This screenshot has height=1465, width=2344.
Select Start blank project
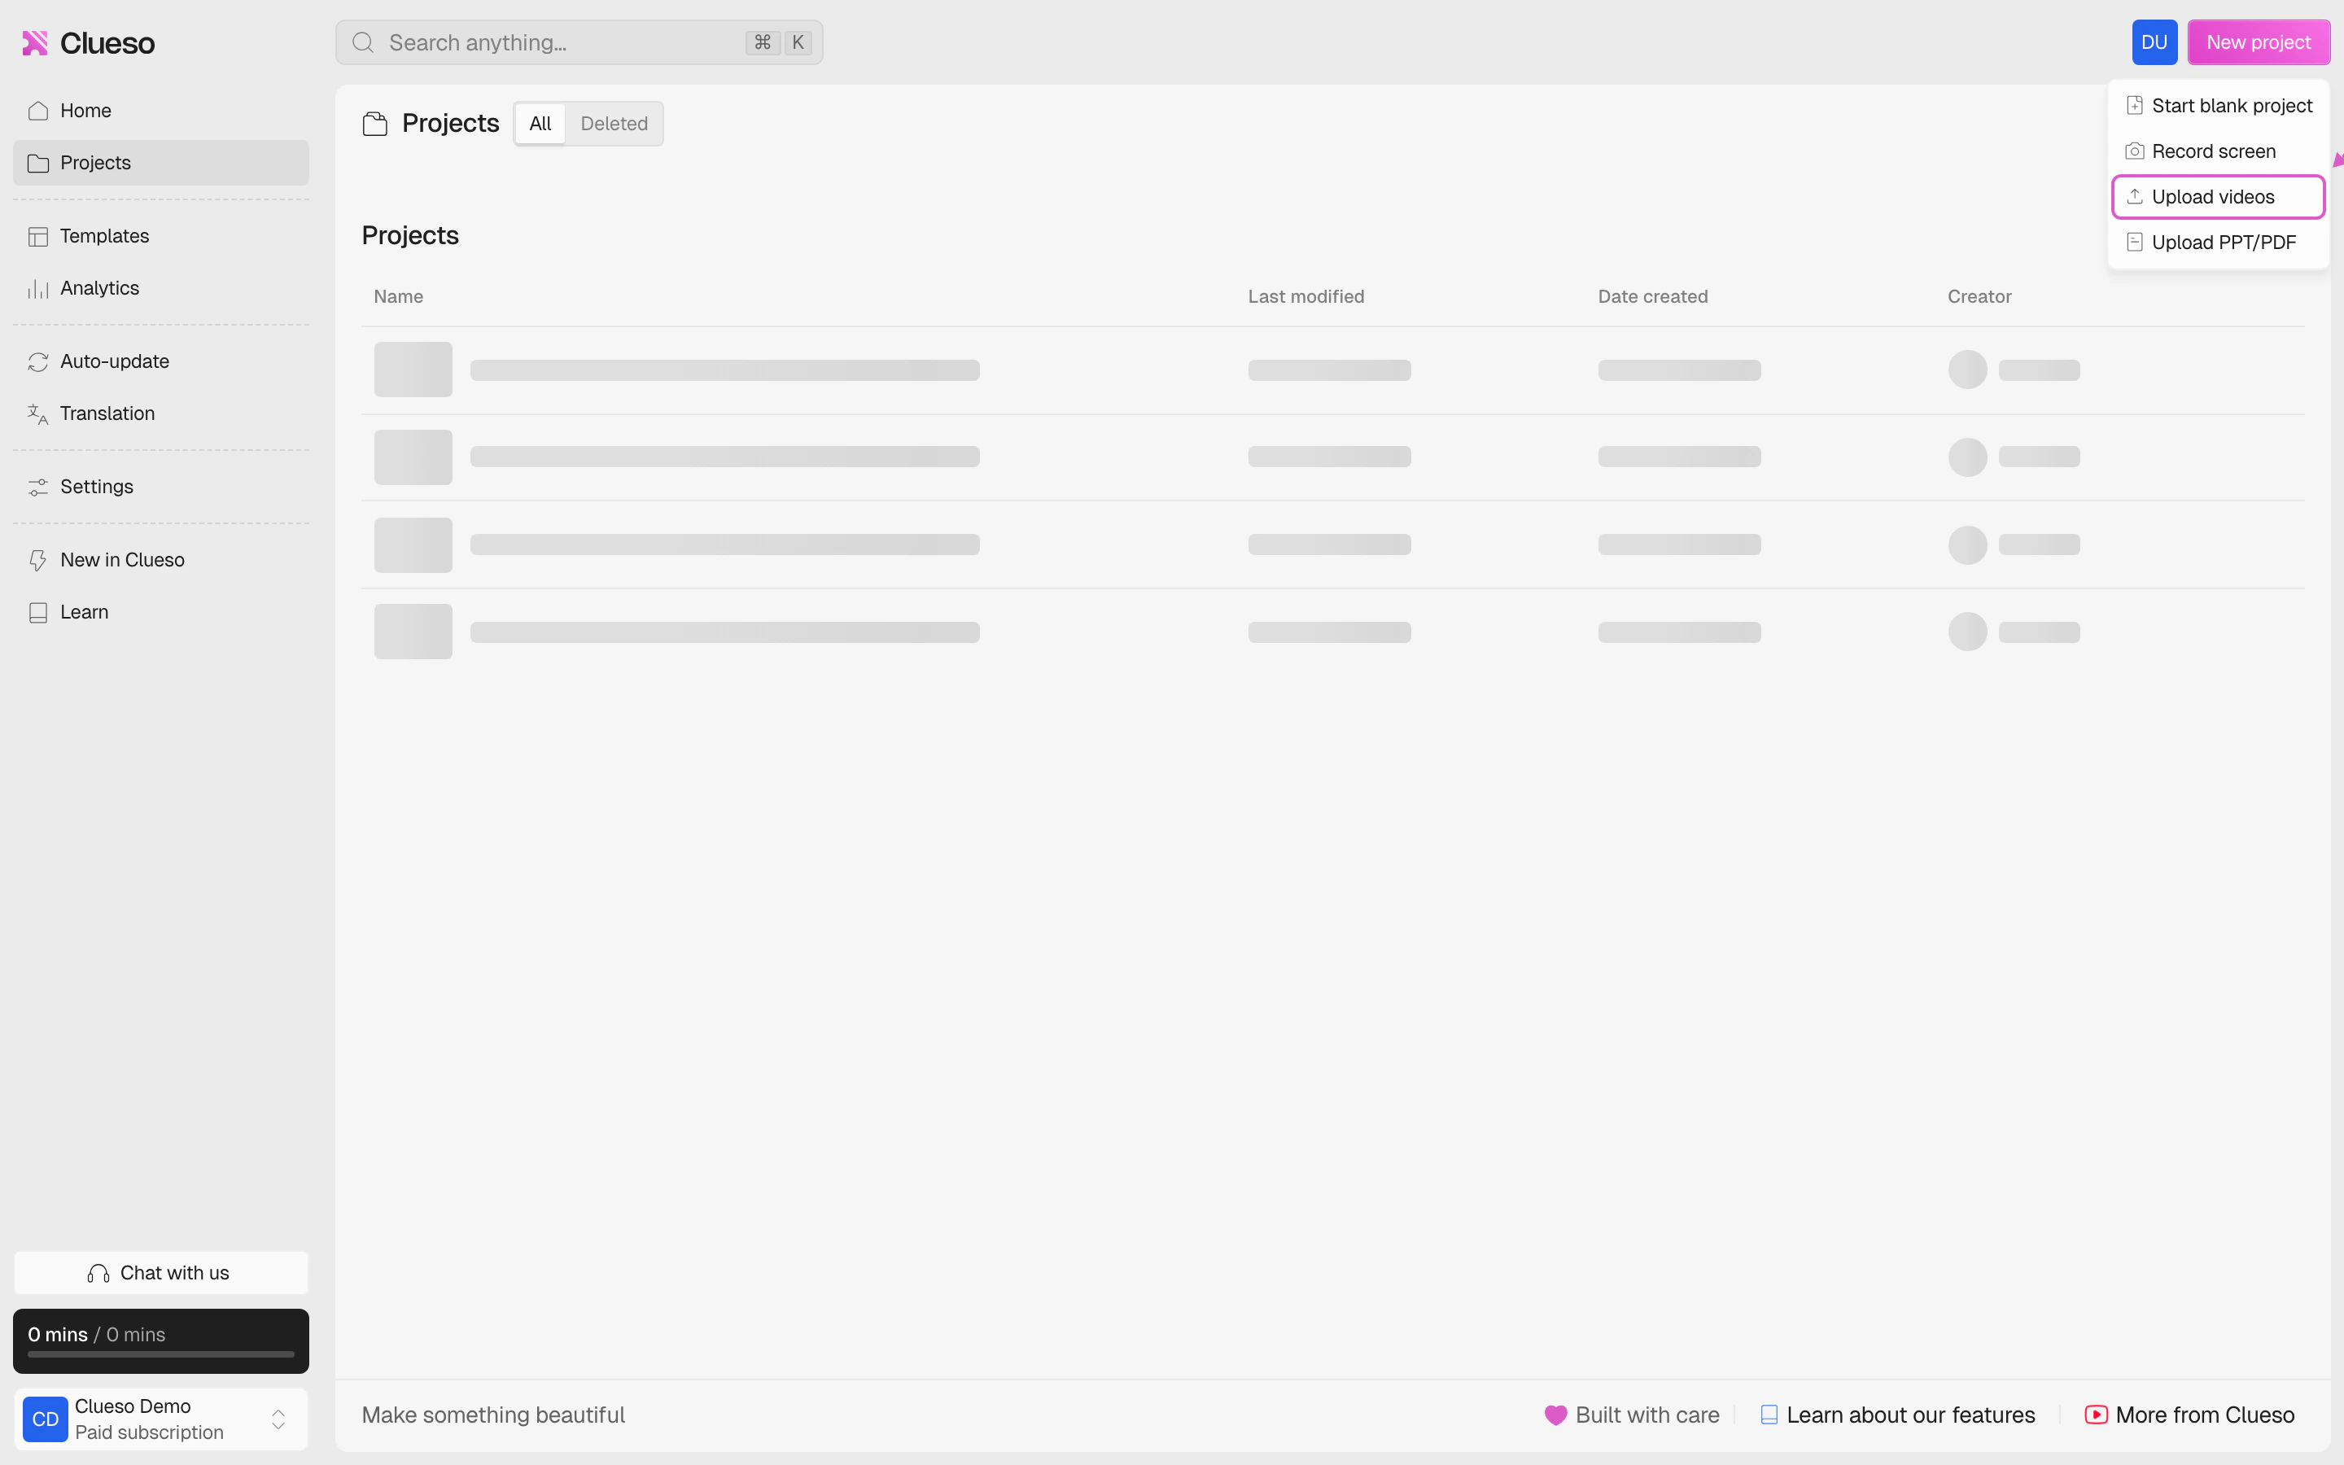click(x=2230, y=105)
